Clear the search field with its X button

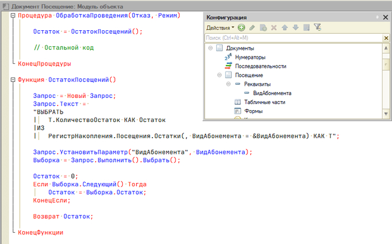point(386,38)
